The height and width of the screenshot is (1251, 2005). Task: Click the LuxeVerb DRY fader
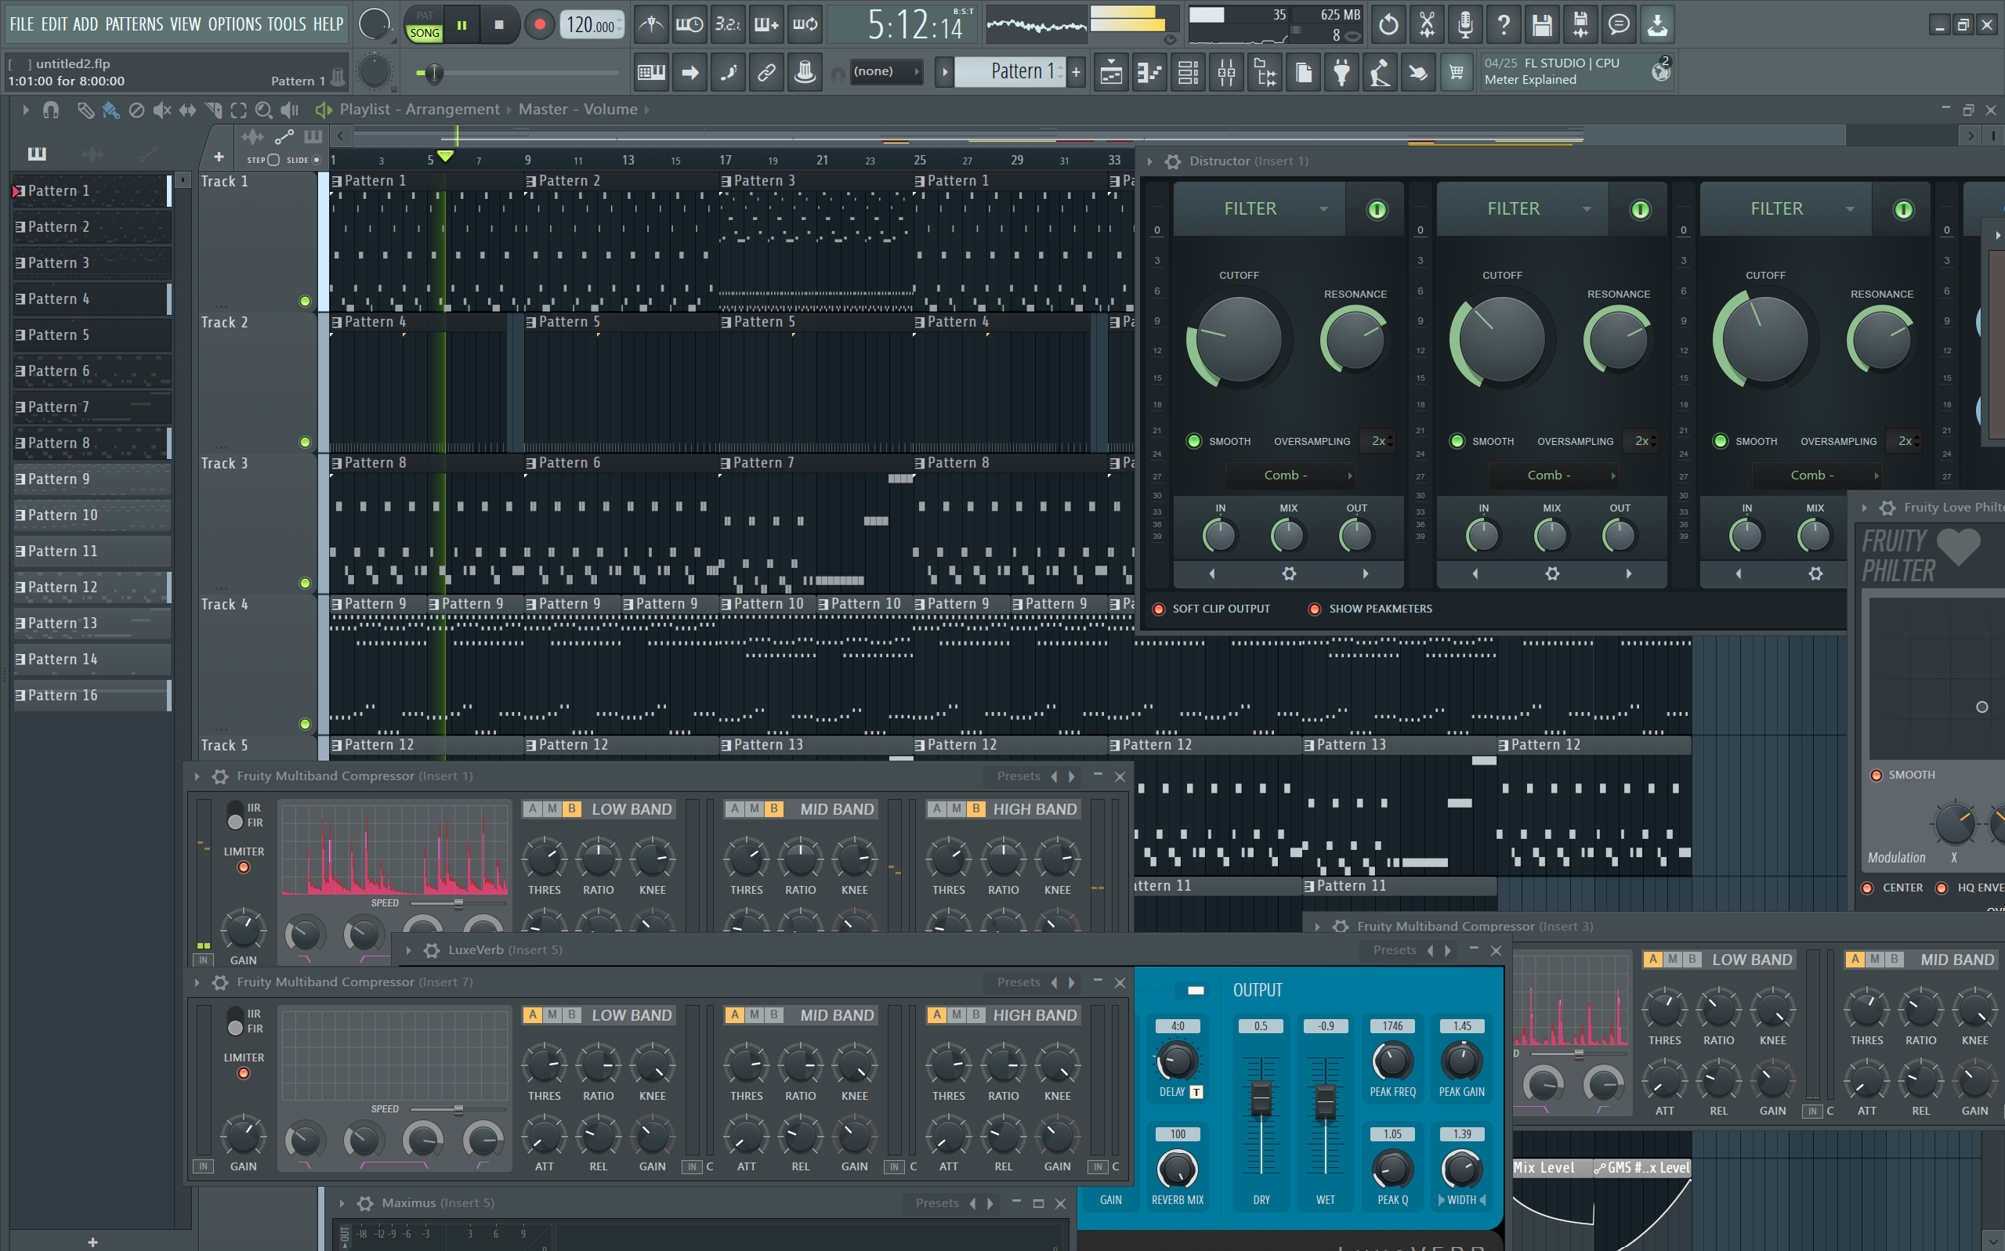pos(1261,1101)
